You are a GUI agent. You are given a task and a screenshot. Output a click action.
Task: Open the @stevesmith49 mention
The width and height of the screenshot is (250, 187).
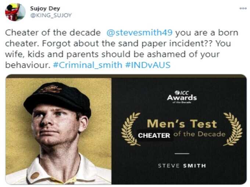tap(139, 33)
